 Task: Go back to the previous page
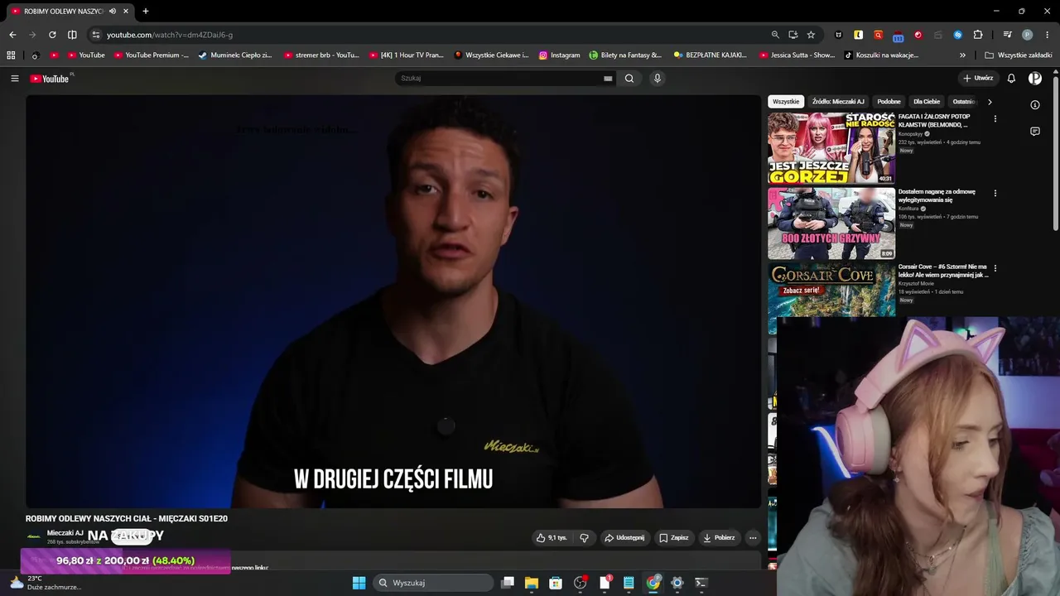(x=12, y=35)
